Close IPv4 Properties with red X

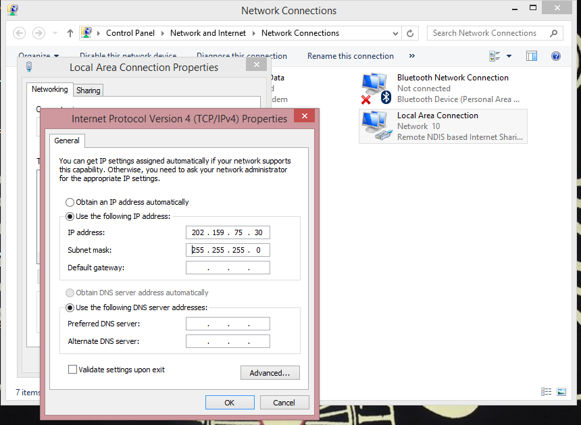pyautogui.click(x=304, y=116)
